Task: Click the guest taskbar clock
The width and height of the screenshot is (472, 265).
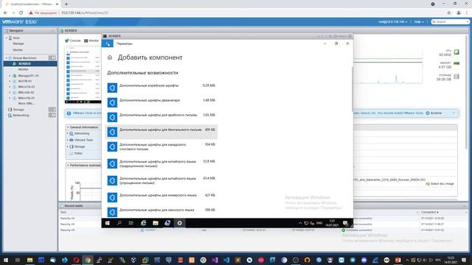Action: click(x=333, y=223)
